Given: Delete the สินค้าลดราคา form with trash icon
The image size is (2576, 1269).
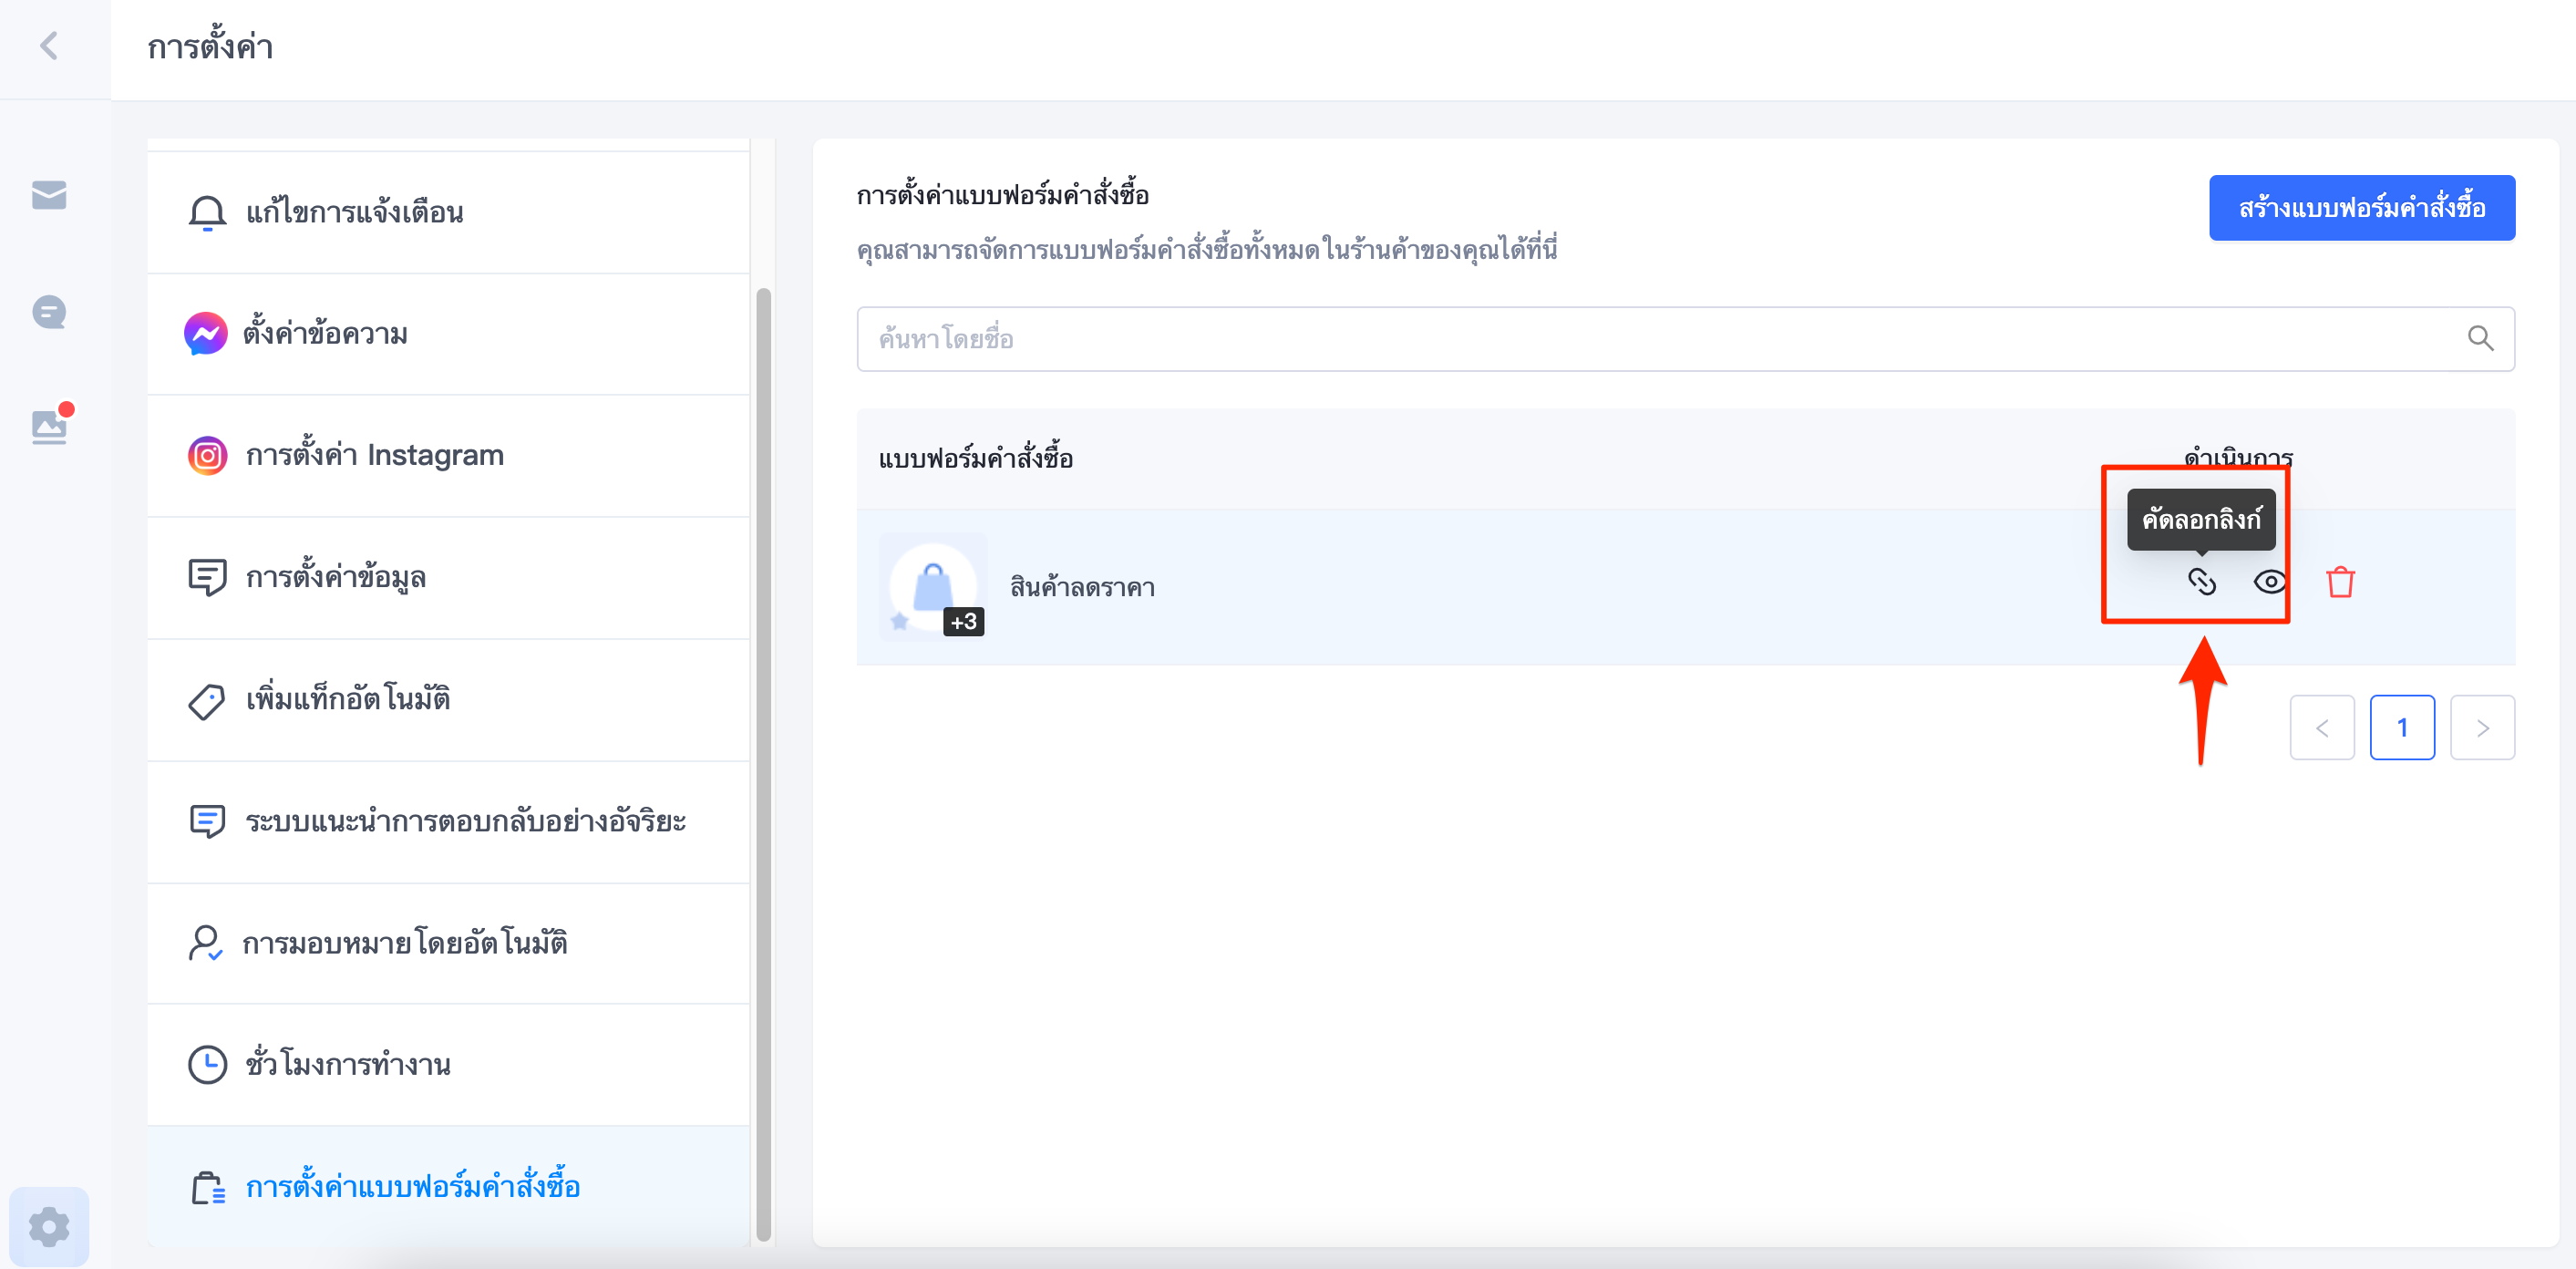Looking at the screenshot, I should [2340, 582].
